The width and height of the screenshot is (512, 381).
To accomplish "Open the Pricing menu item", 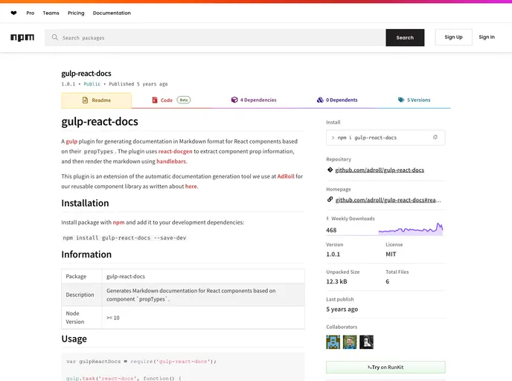I will pyautogui.click(x=76, y=13).
